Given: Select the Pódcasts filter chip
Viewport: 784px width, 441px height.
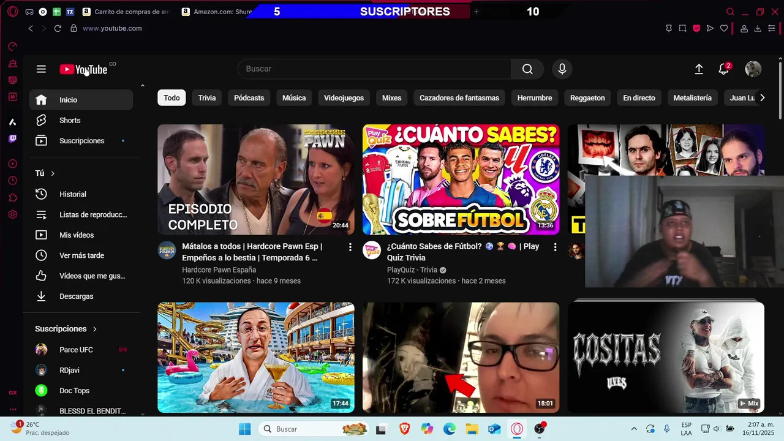Looking at the screenshot, I should pyautogui.click(x=249, y=98).
